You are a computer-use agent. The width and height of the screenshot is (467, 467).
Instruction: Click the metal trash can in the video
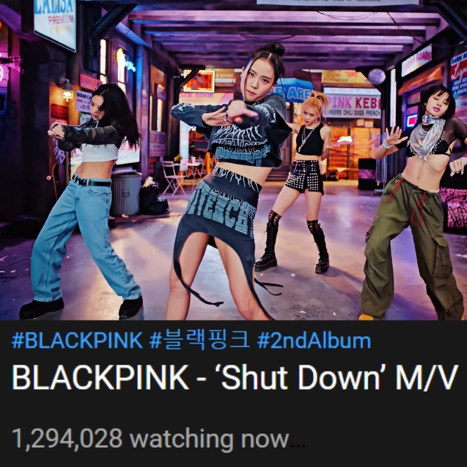coord(126,194)
